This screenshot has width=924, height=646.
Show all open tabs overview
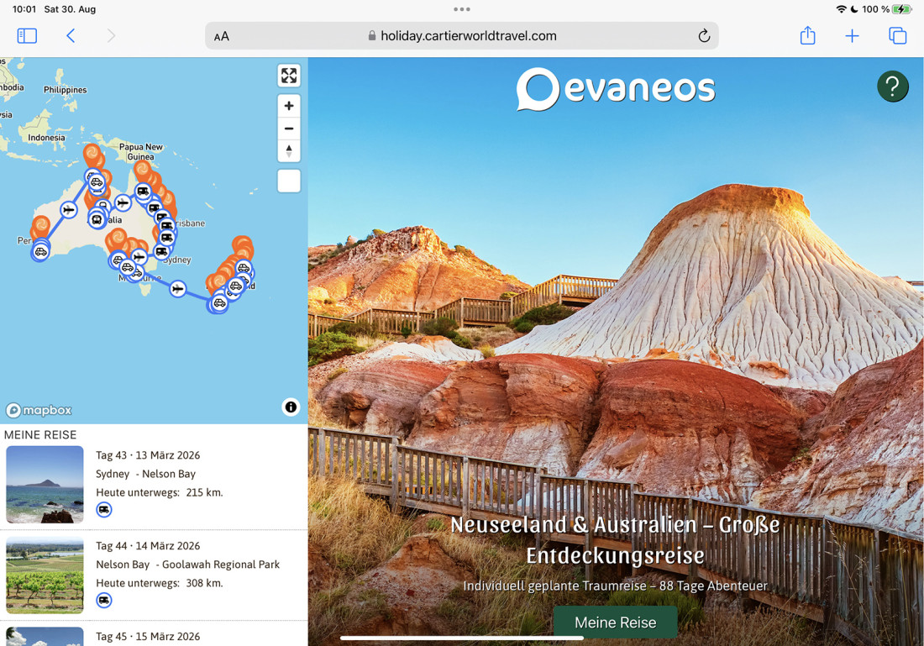(x=897, y=35)
